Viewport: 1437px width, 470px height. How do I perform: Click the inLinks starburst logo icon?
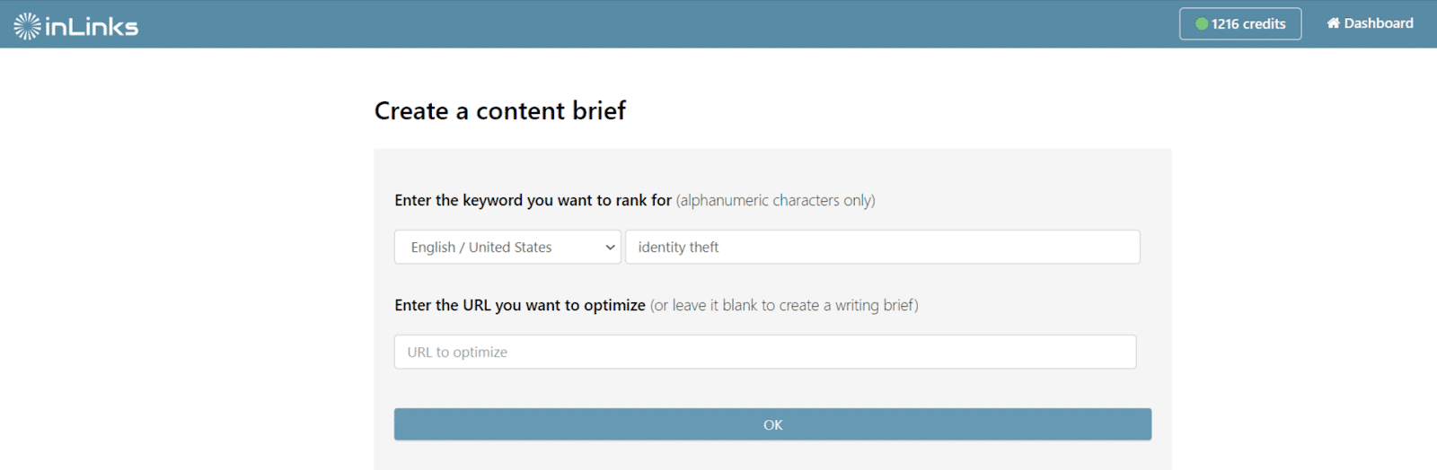[x=27, y=26]
